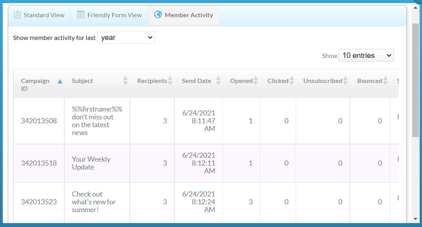422x227 pixels.
Task: Sort by Campaign ID using blue arrow
Action: 60,81
